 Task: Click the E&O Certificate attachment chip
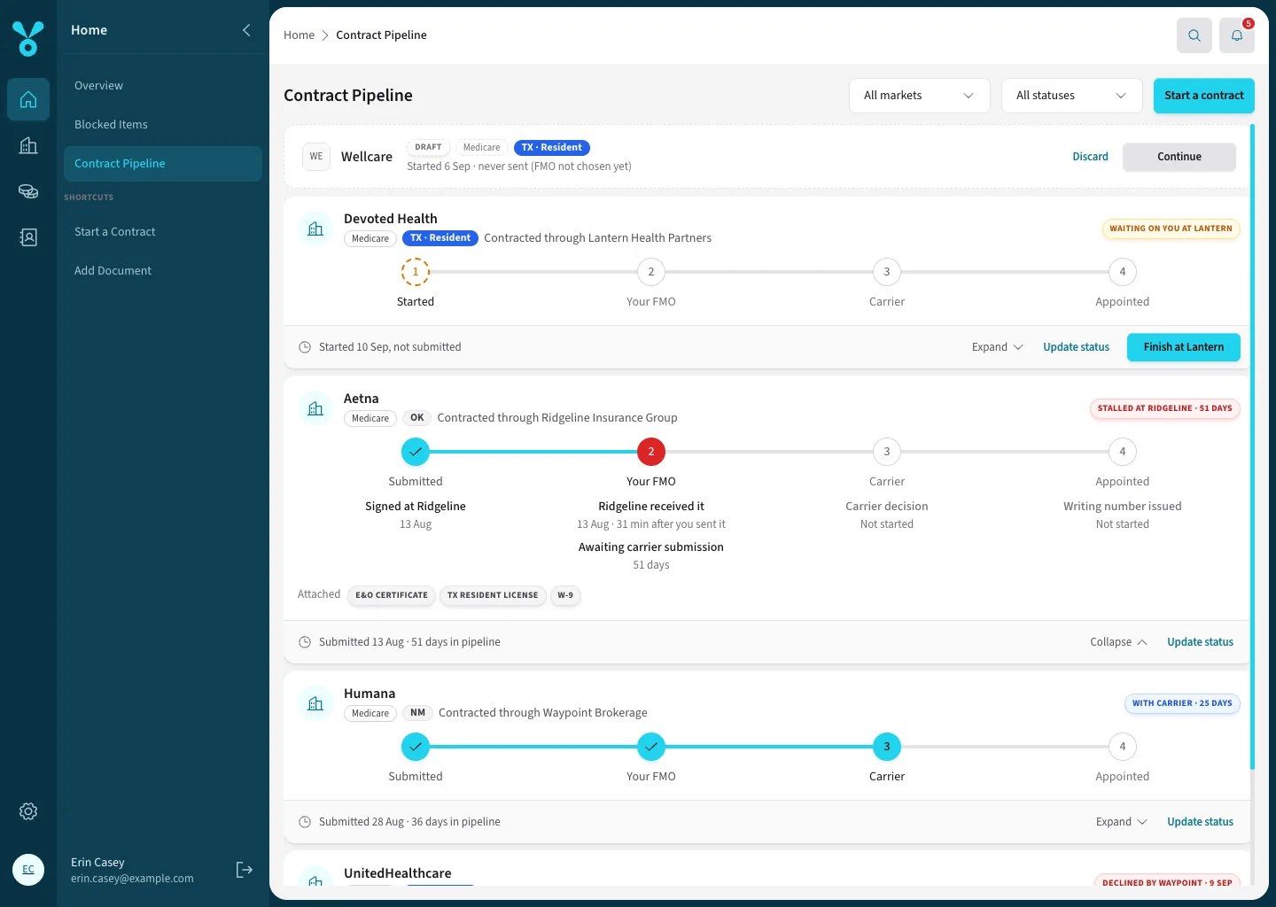tap(392, 595)
